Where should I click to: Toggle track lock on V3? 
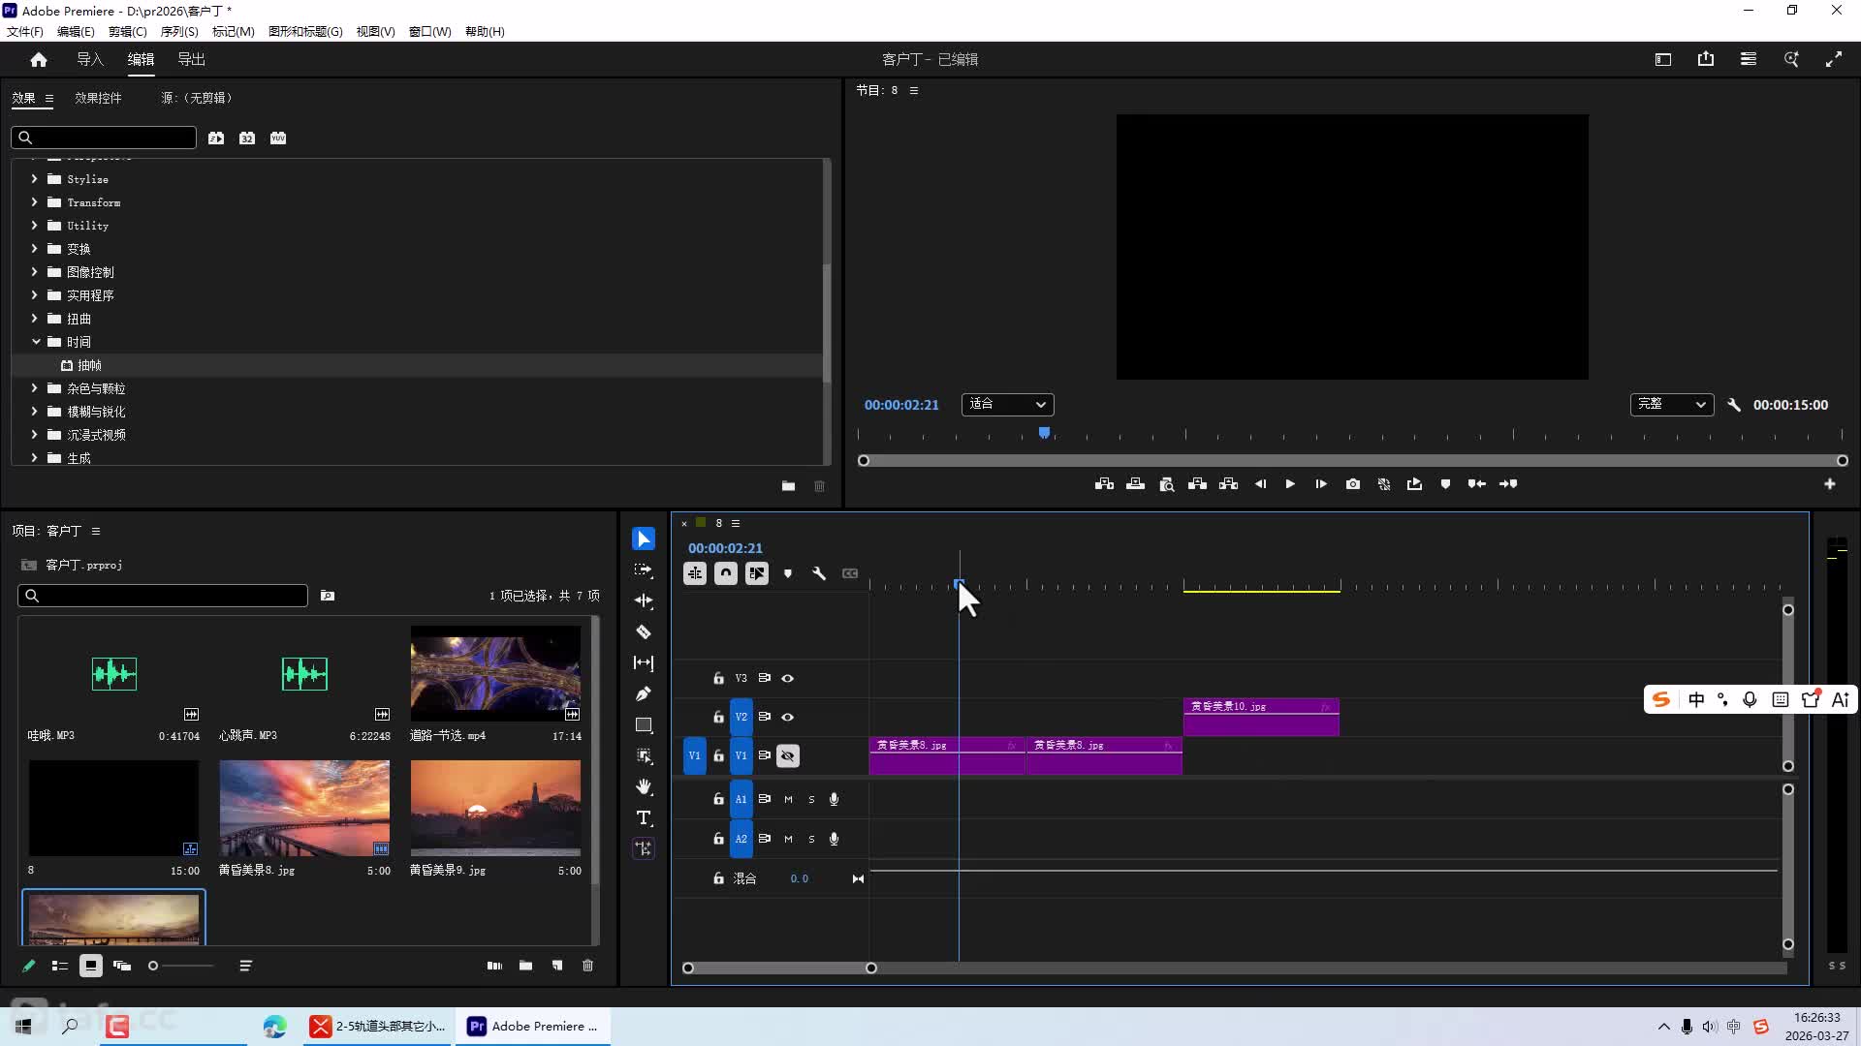point(718,678)
